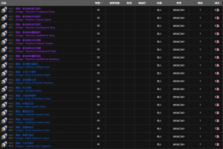
Task: Sort by the name column header
Action: coord(4,3)
